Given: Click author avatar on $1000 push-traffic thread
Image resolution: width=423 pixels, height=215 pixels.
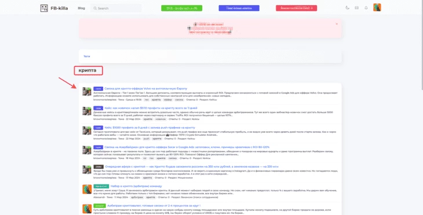Looking at the screenshot, I should [x=87, y=131].
